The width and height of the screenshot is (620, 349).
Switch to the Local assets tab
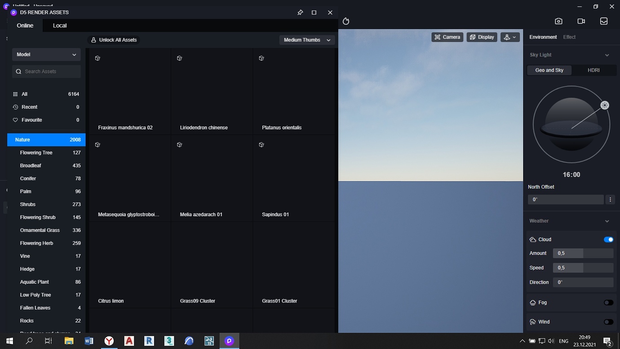pos(59,26)
